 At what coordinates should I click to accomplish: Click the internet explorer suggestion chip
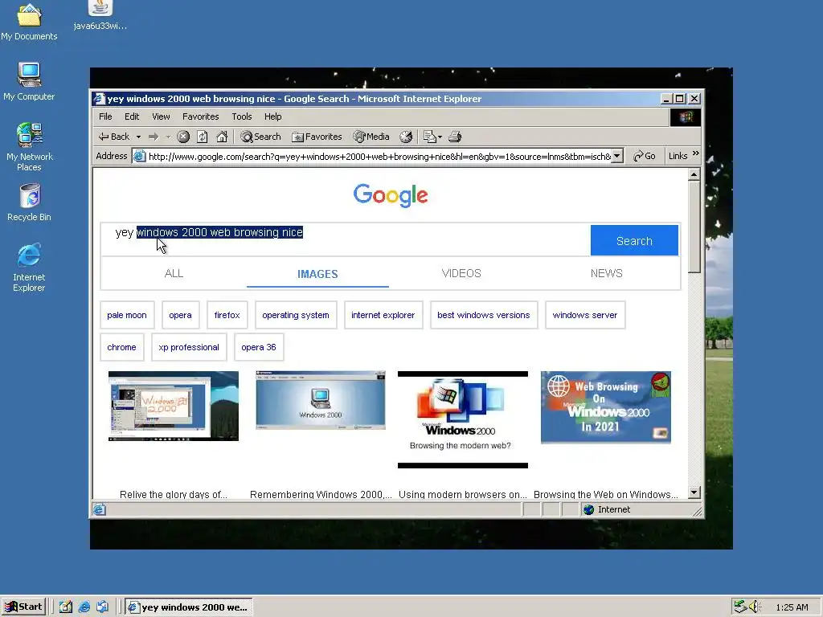pos(383,315)
